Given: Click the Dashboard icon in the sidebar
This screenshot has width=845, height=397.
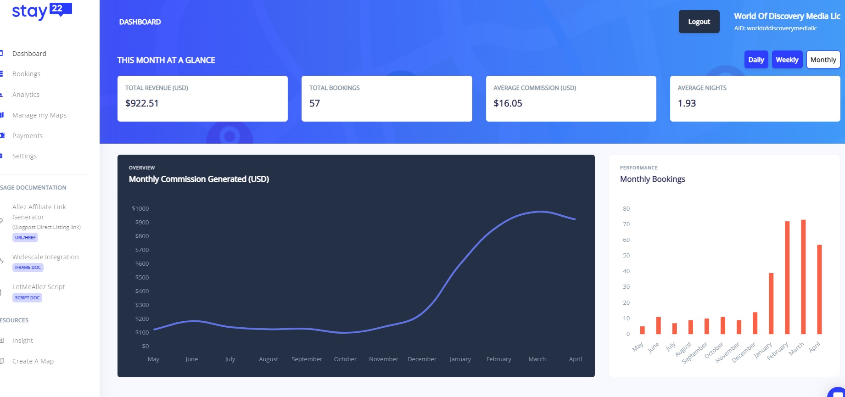Looking at the screenshot, I should pos(1,53).
